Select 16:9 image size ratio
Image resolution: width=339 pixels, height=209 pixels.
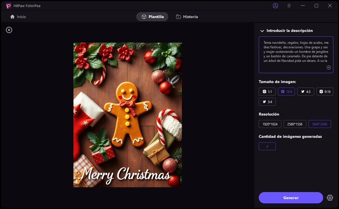[x=286, y=92]
